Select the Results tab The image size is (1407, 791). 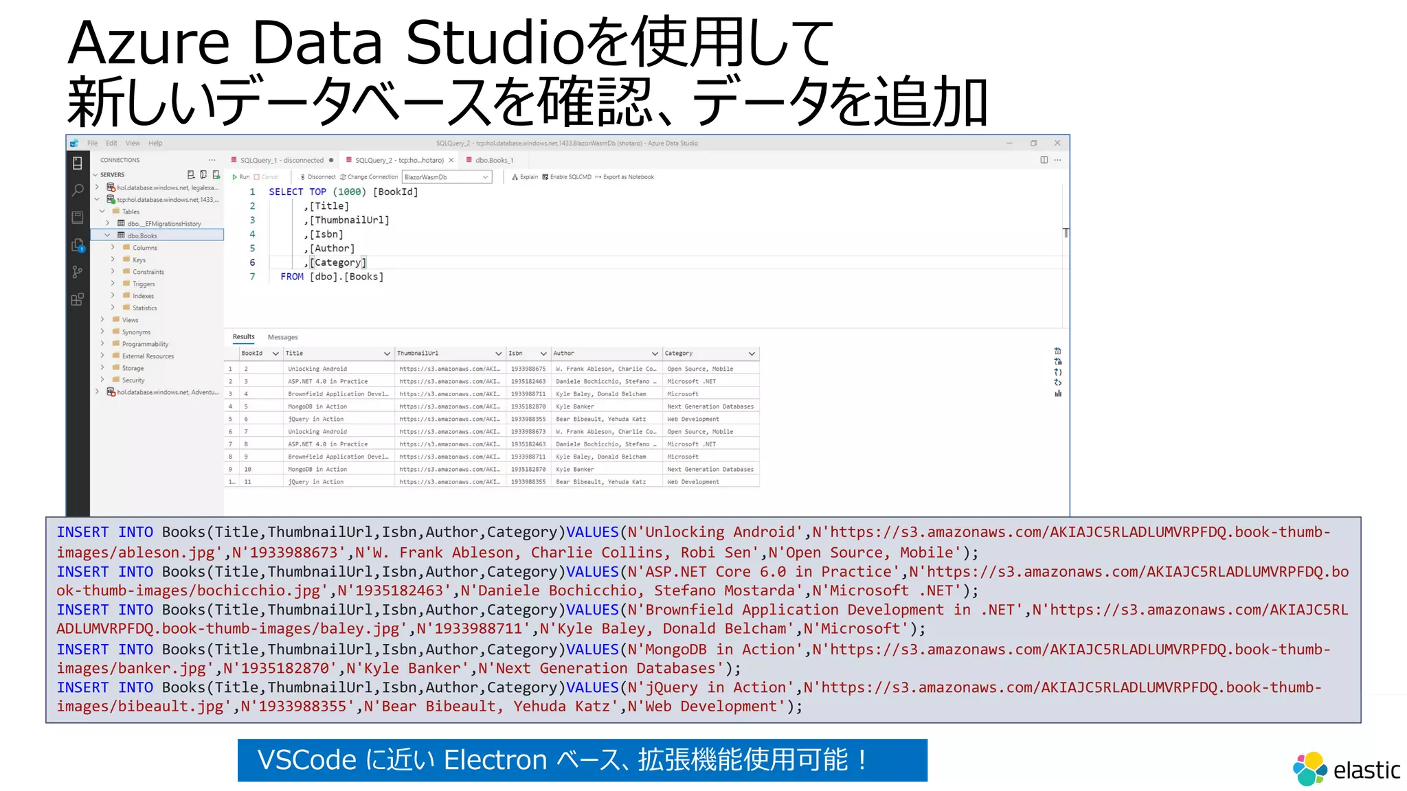click(243, 336)
